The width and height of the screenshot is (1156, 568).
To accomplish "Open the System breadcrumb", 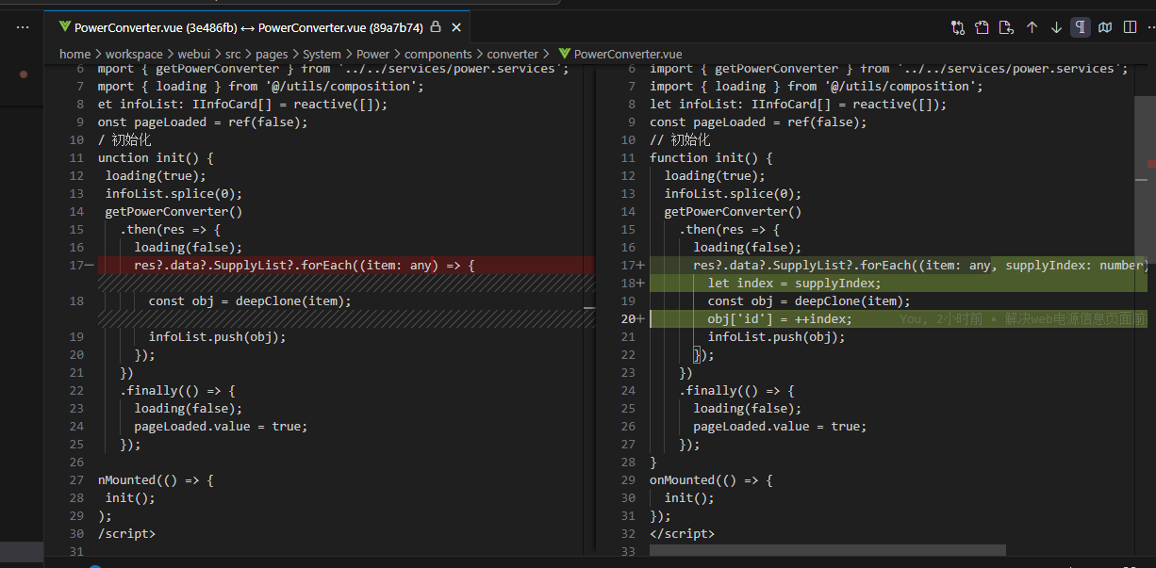I will point(322,54).
